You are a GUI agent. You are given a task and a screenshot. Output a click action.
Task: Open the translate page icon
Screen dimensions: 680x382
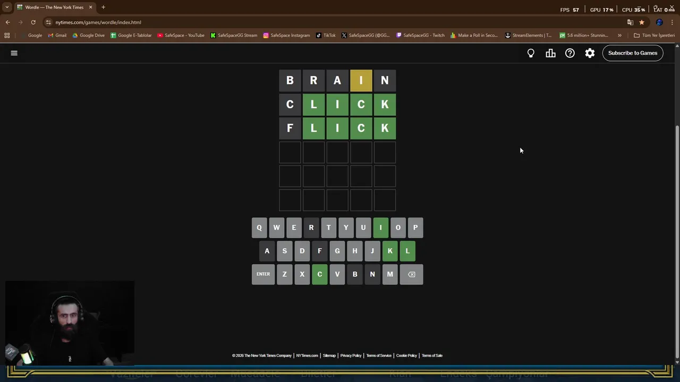pyautogui.click(x=630, y=22)
